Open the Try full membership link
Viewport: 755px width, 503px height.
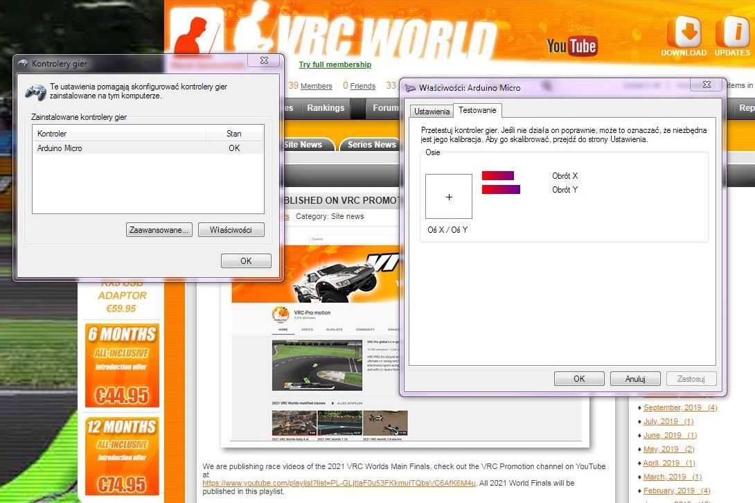point(335,64)
